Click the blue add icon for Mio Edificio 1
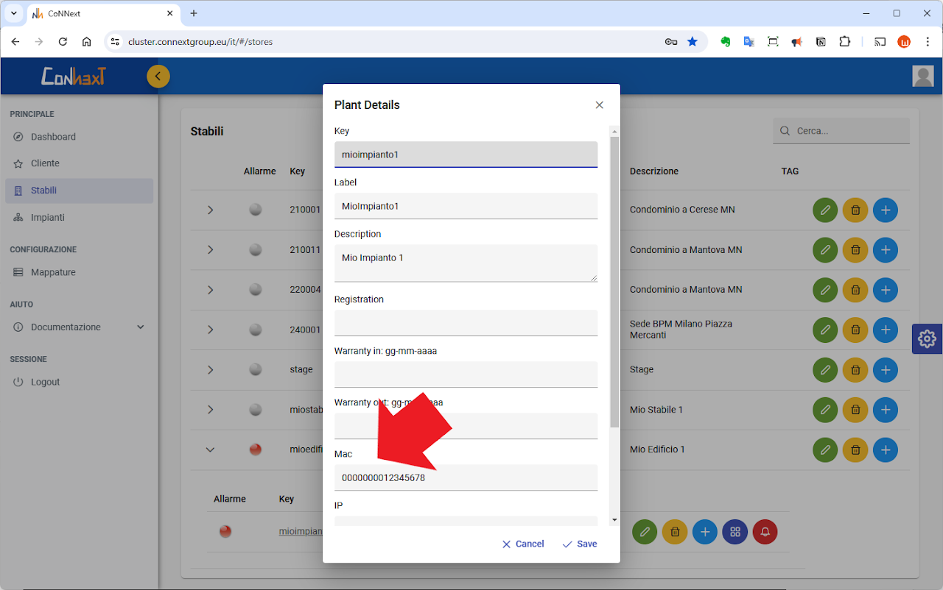 click(886, 449)
